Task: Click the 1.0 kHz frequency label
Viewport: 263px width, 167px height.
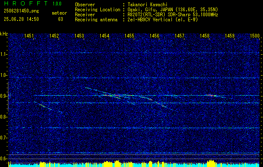Action: 3,75
